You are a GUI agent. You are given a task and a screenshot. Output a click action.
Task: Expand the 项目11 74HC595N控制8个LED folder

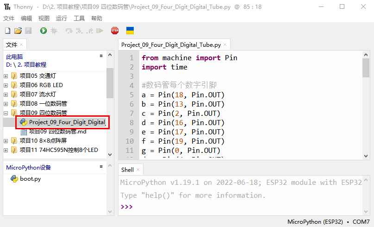pos(6,150)
